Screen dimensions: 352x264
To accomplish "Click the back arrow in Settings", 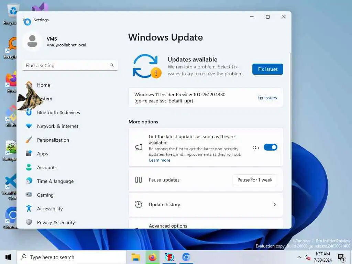I will (24, 19).
